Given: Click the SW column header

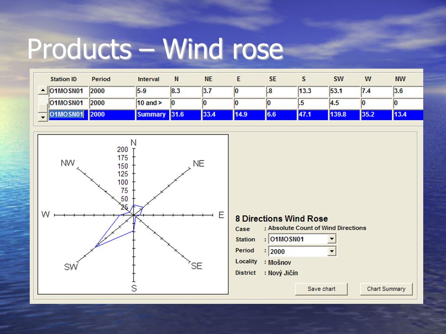Looking at the screenshot, I should (x=339, y=79).
